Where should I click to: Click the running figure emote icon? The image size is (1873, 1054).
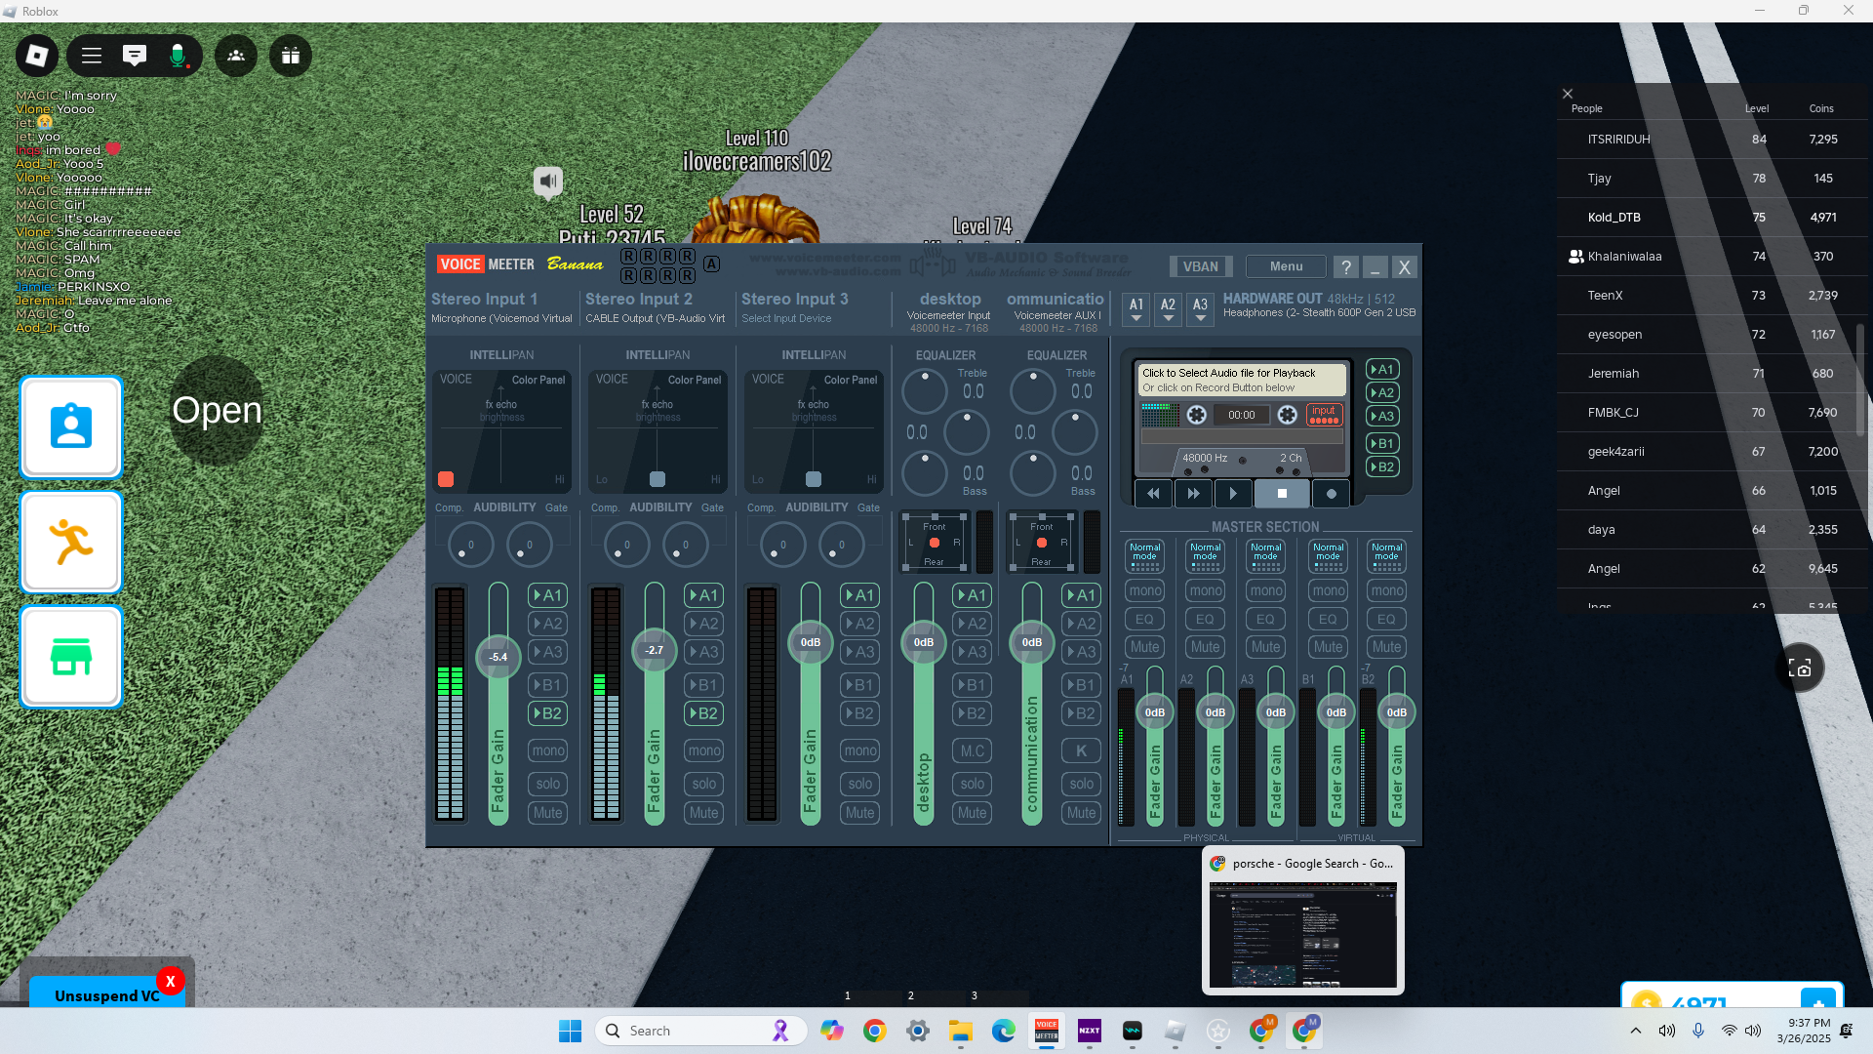(71, 543)
